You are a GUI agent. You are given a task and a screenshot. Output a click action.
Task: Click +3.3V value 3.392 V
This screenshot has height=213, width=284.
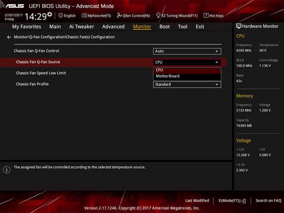pyautogui.click(x=242, y=170)
